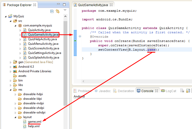Screen dimensions: 192x129
Task: Open Package Explorer view menu triangle
Action: coord(65,10)
